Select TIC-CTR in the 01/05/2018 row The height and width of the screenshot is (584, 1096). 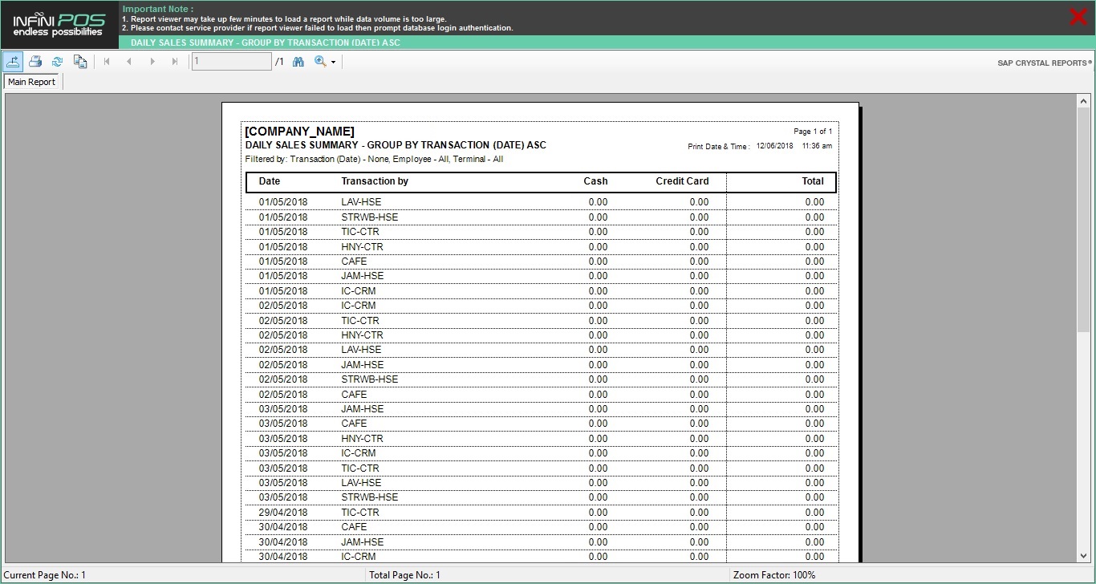coord(359,232)
